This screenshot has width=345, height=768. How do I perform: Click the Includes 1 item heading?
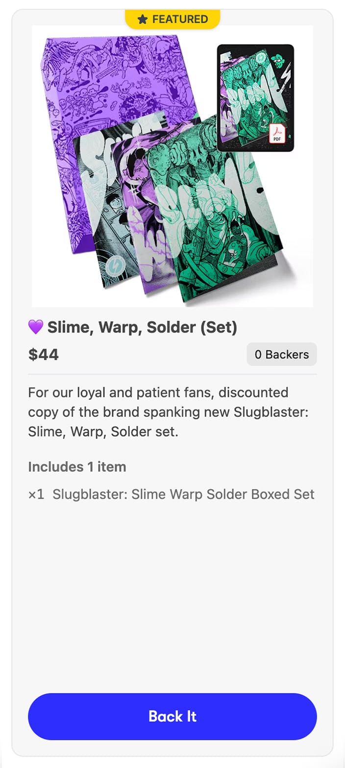click(77, 467)
